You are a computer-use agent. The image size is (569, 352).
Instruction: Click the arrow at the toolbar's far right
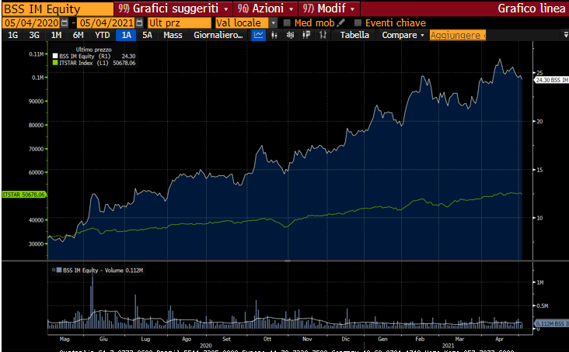click(565, 35)
